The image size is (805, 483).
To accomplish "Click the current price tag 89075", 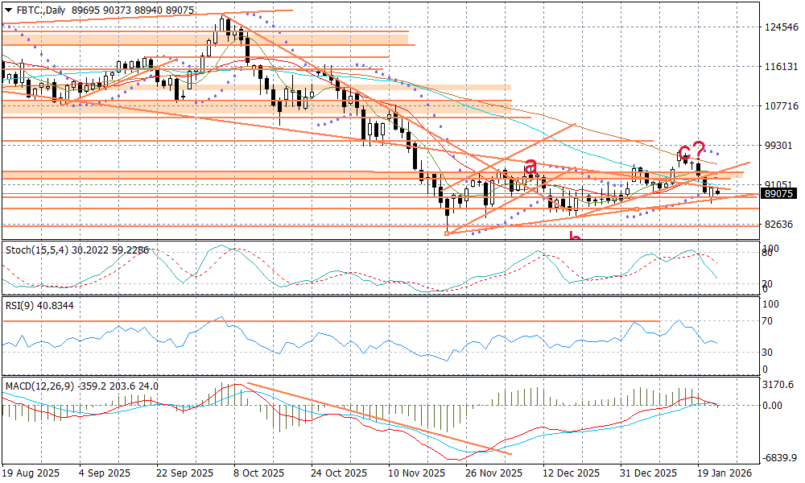I will 779,194.
